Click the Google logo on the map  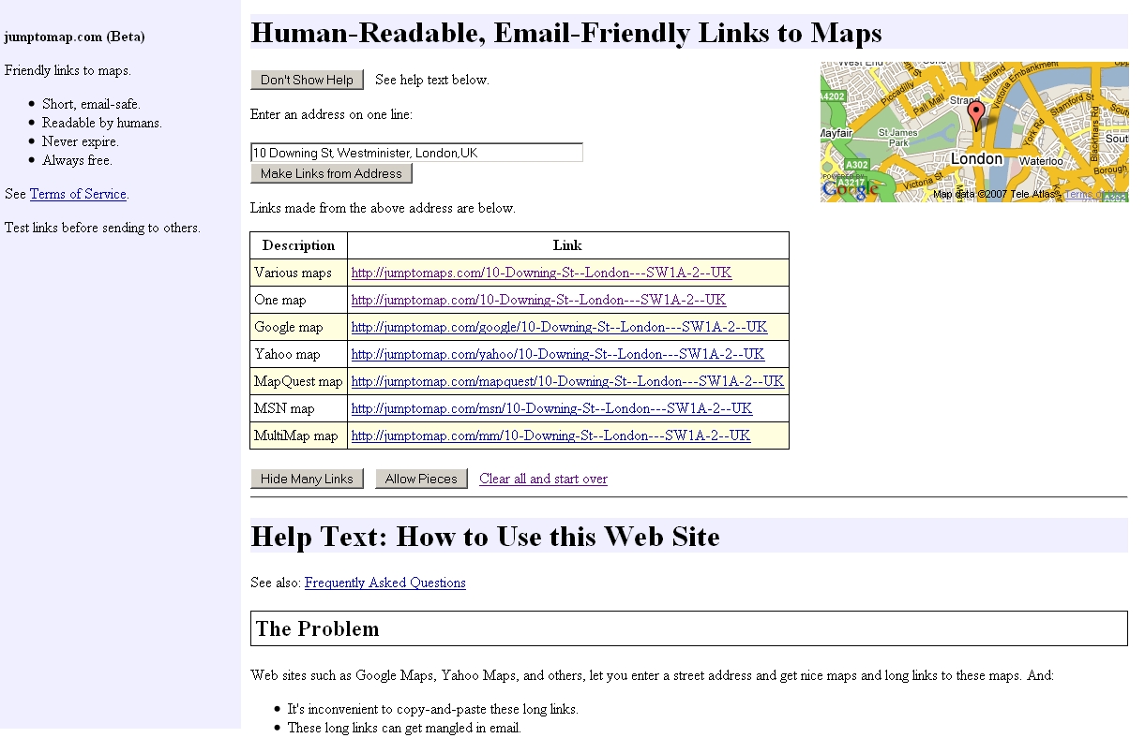tap(851, 189)
